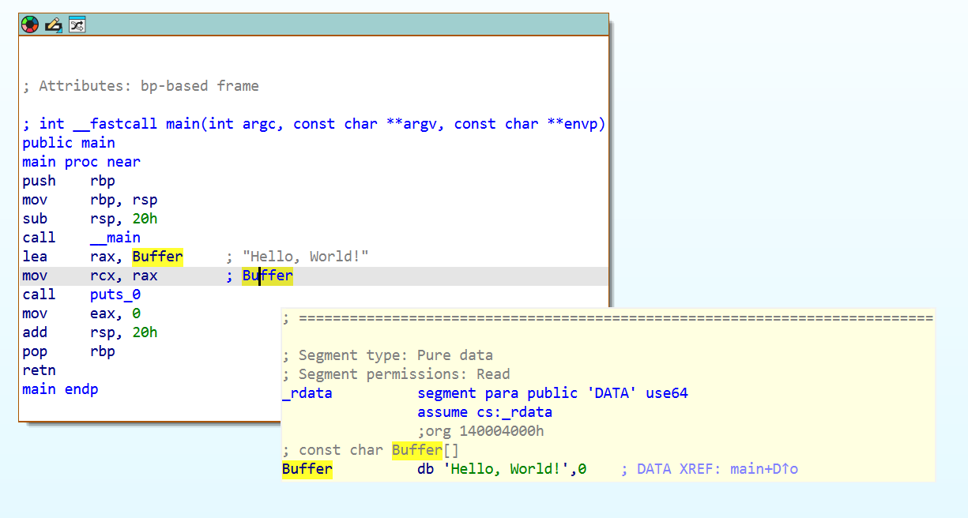Click the Buffer comment on mov rcx line
This screenshot has height=518, width=968.
click(x=268, y=276)
